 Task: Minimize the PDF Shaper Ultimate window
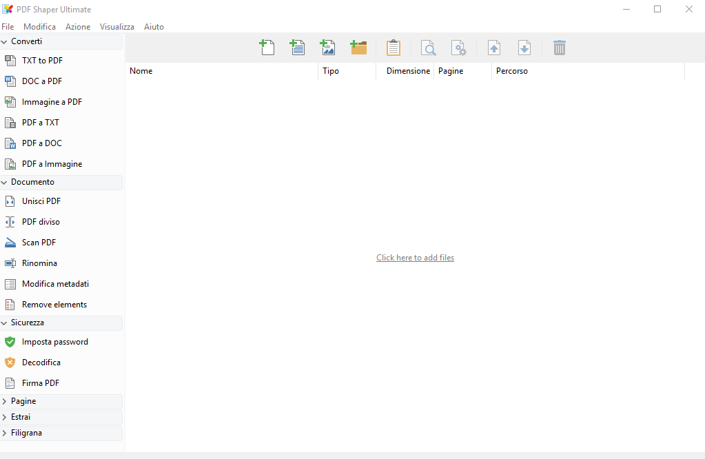pyautogui.click(x=626, y=9)
